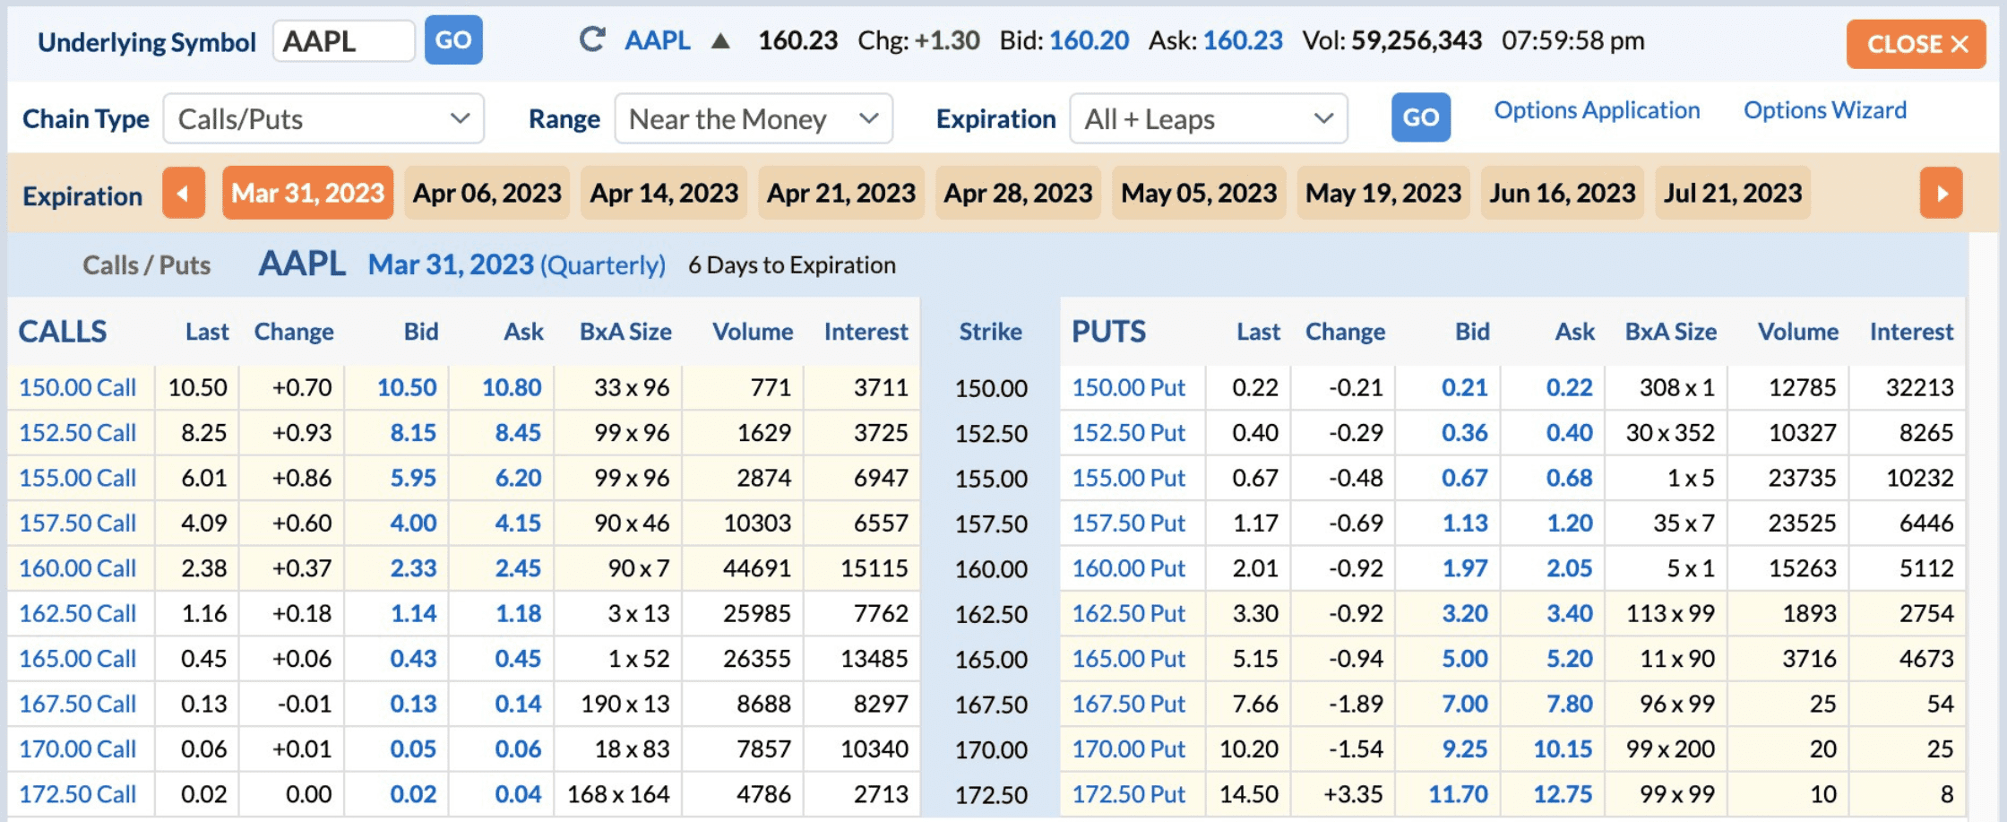Select the Jun 16, 2023 expiration tab
2007x822 pixels.
[1563, 193]
